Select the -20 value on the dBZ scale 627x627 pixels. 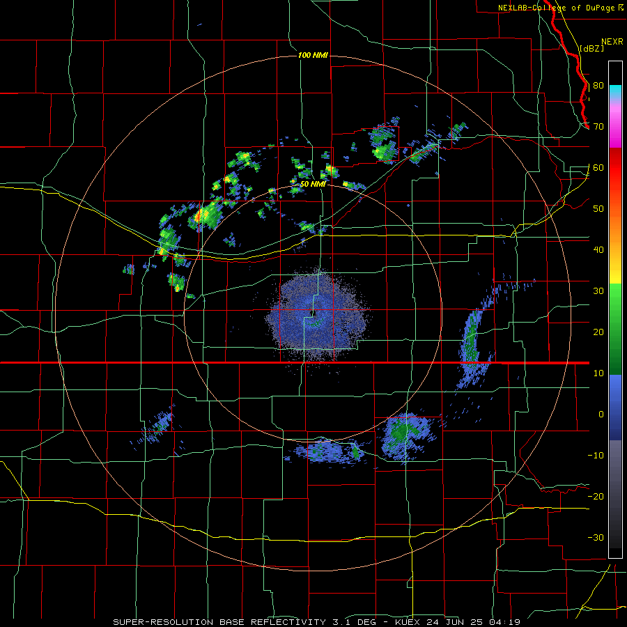point(596,496)
